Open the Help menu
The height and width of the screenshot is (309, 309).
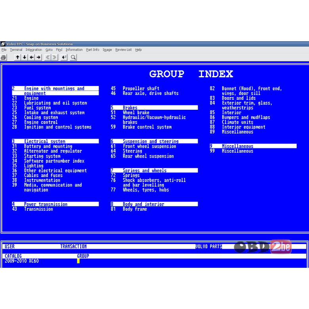pyautogui.click(x=138, y=50)
